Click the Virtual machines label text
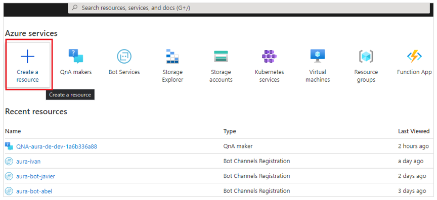Image resolution: width=437 pixels, height=200 pixels. click(318, 76)
